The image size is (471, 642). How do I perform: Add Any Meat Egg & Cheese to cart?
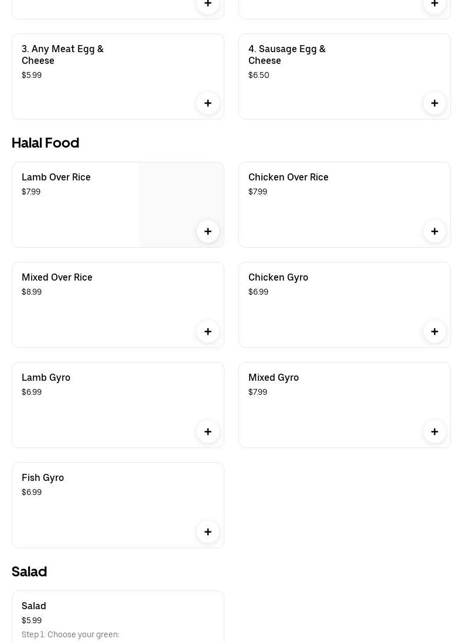(208, 103)
